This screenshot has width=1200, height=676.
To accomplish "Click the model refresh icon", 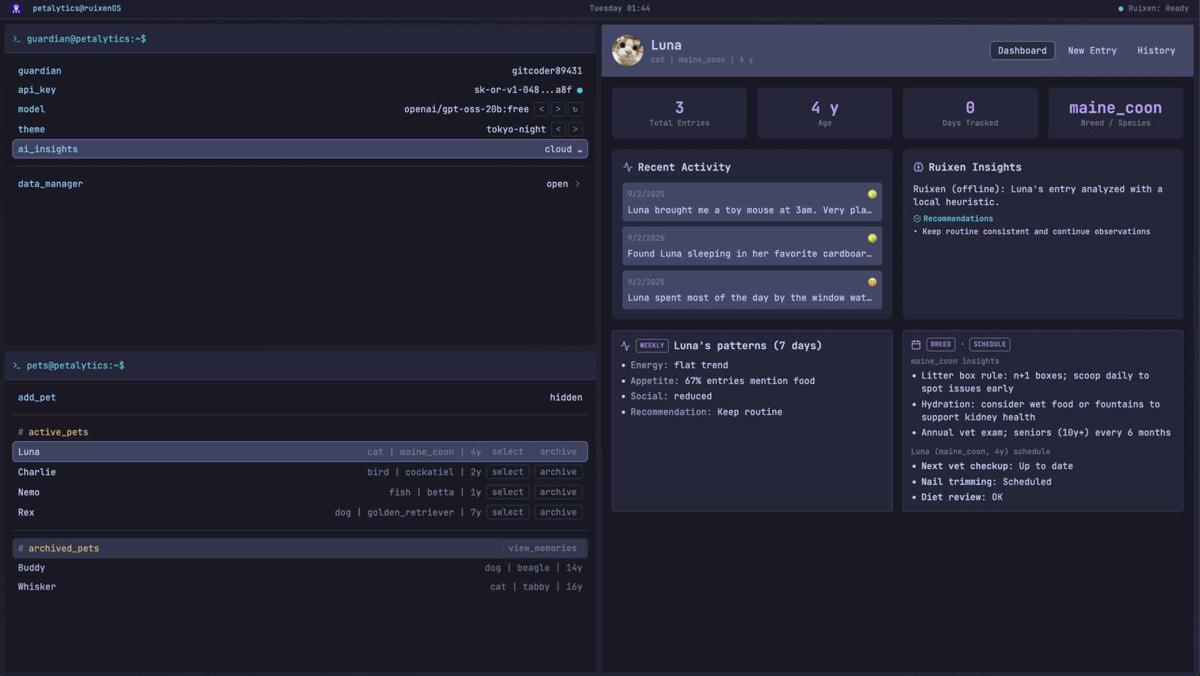I will pyautogui.click(x=575, y=109).
